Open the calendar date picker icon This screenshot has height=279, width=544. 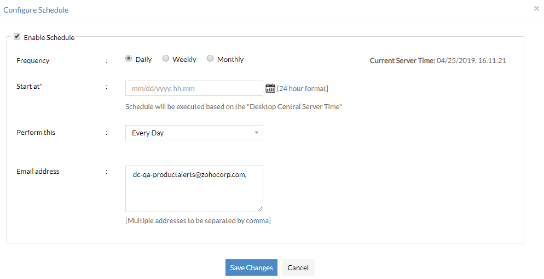point(270,88)
